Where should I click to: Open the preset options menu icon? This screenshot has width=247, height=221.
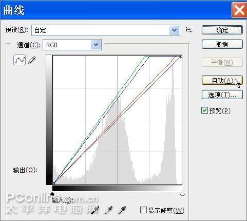pos(189,30)
